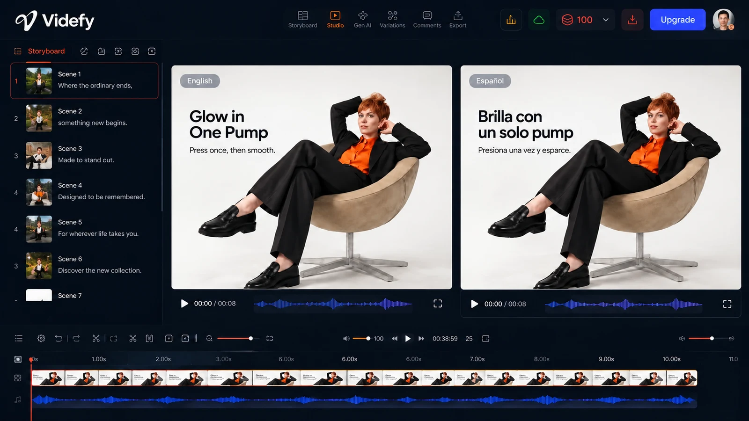Click the timeline zoom magnifier icon
The width and height of the screenshot is (749, 421).
click(209, 338)
